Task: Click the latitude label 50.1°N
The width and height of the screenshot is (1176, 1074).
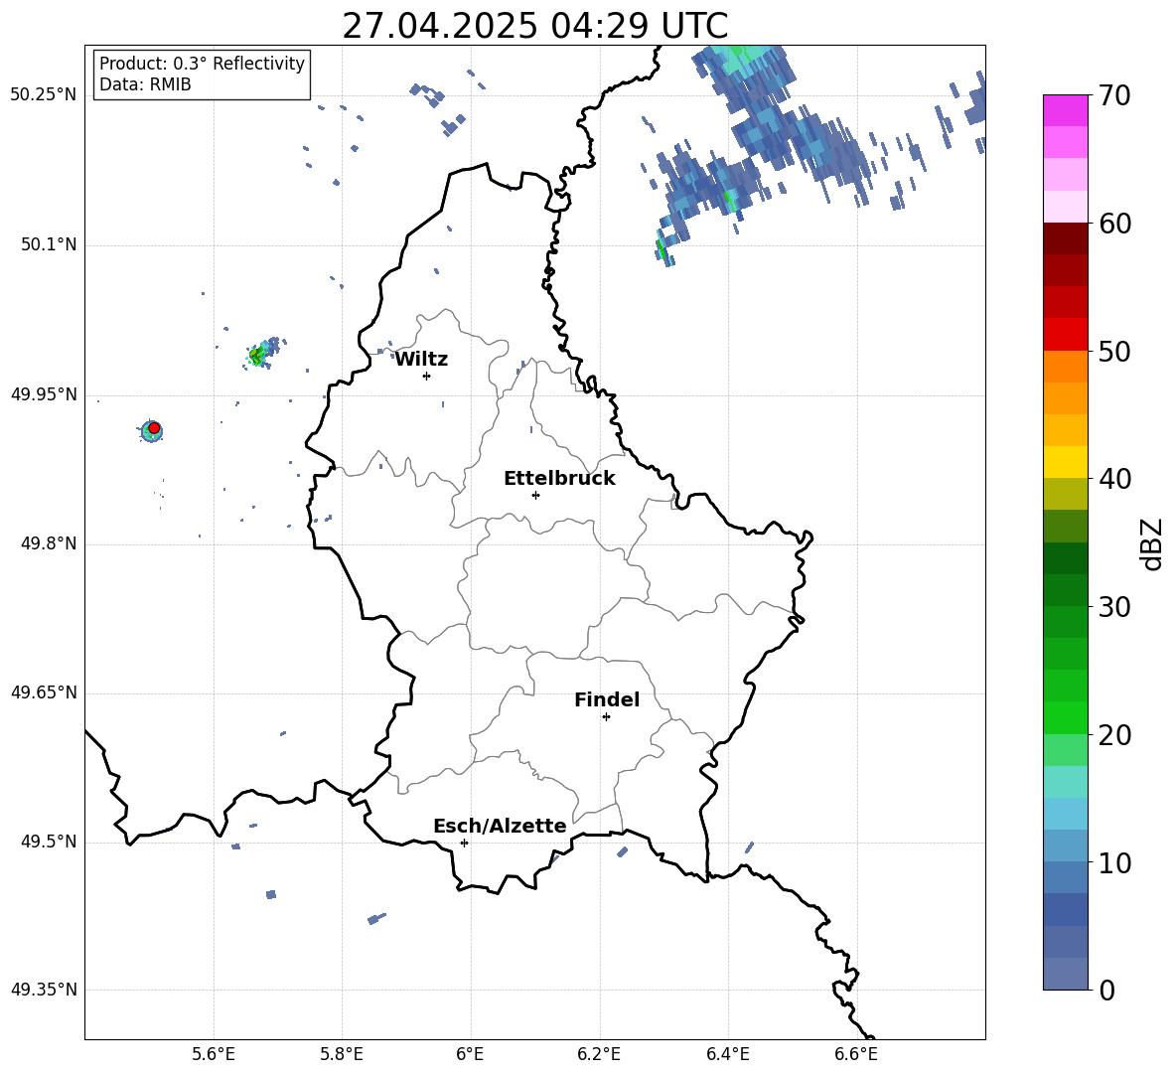Action: tap(49, 244)
